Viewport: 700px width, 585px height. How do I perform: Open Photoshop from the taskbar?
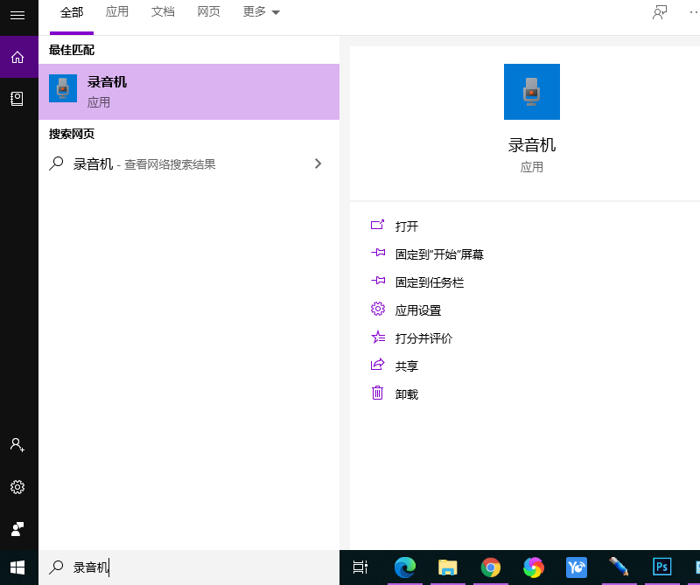tap(662, 568)
